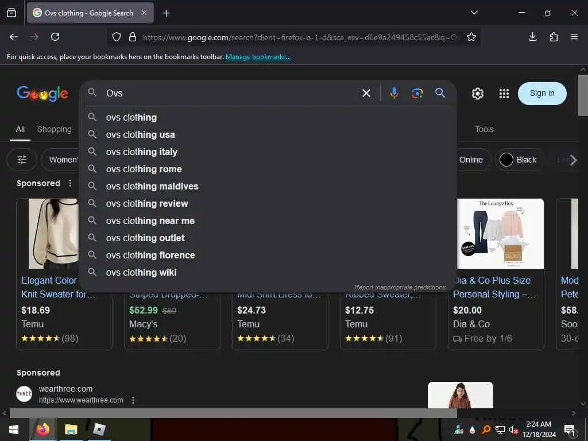Open wearthree.com sponsored result

coord(65,389)
